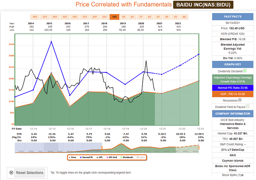This screenshot has height=180, width=256.
Task: Click the estimated EPS 12.98 E
Action: click(199, 134)
